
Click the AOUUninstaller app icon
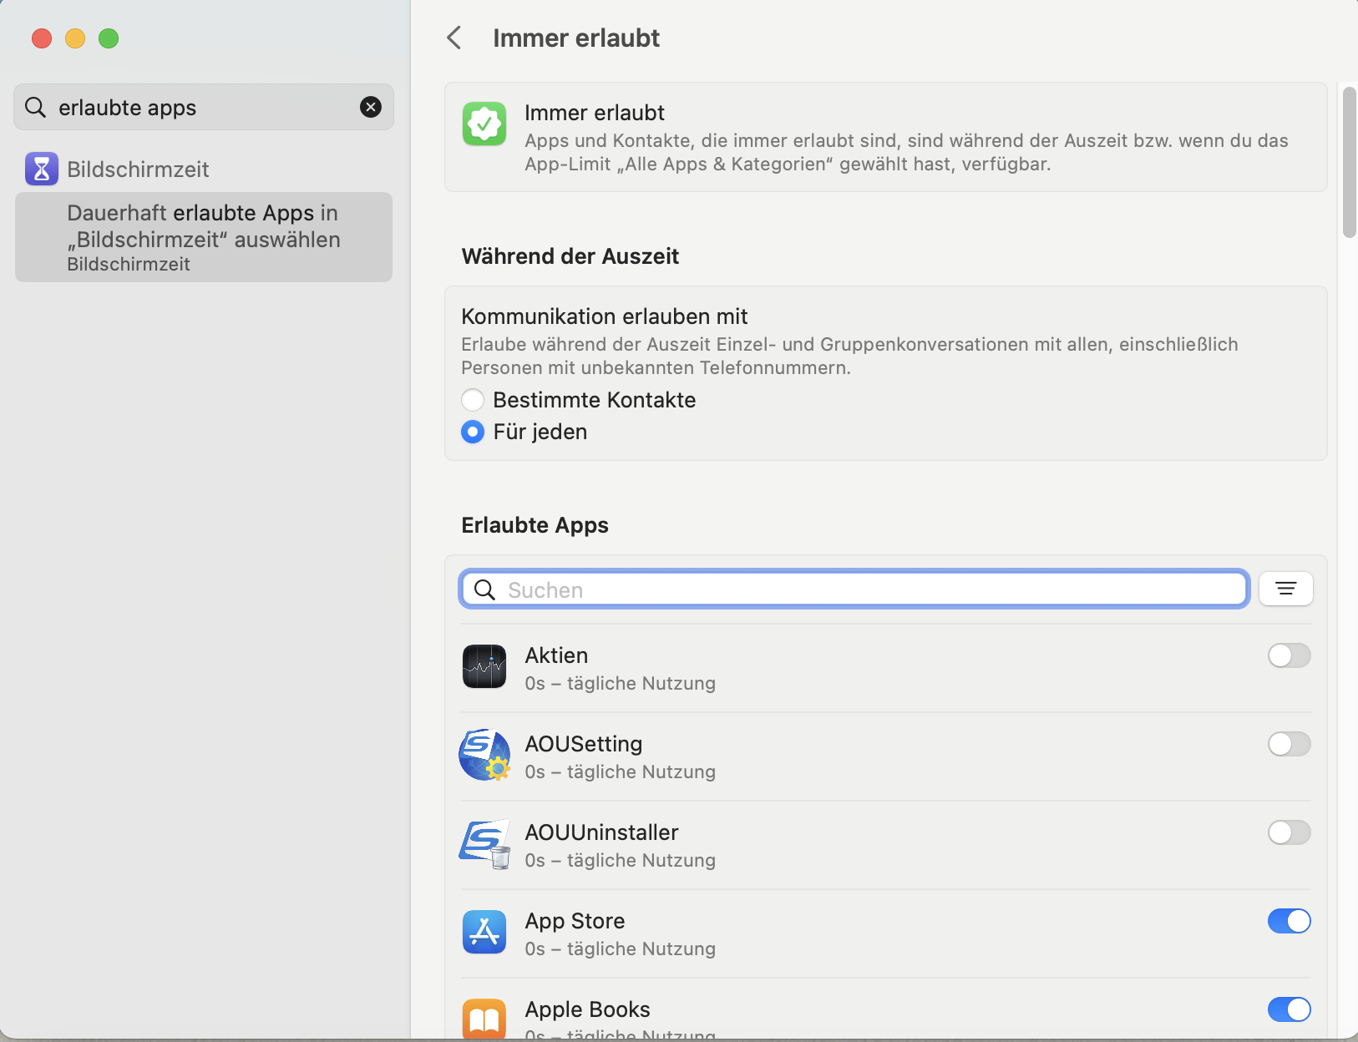click(x=484, y=843)
